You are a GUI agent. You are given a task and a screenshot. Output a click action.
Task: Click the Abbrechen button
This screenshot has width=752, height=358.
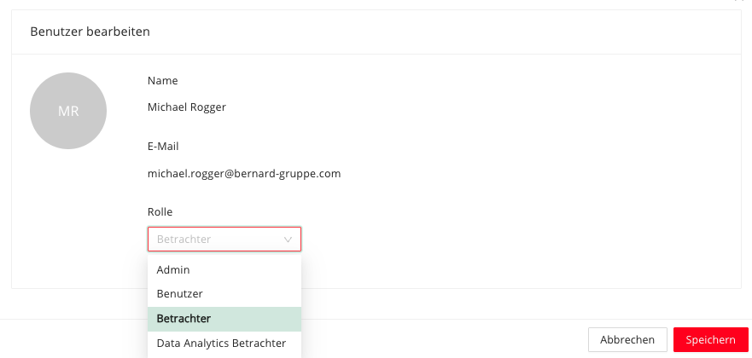coord(627,340)
